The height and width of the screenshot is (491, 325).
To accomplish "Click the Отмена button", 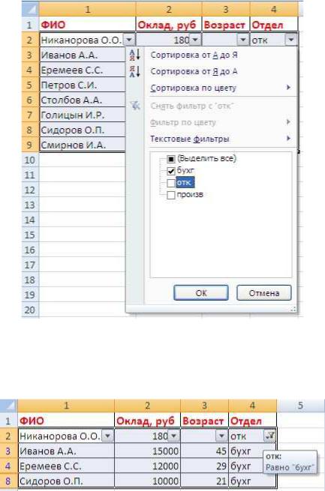I will (264, 293).
